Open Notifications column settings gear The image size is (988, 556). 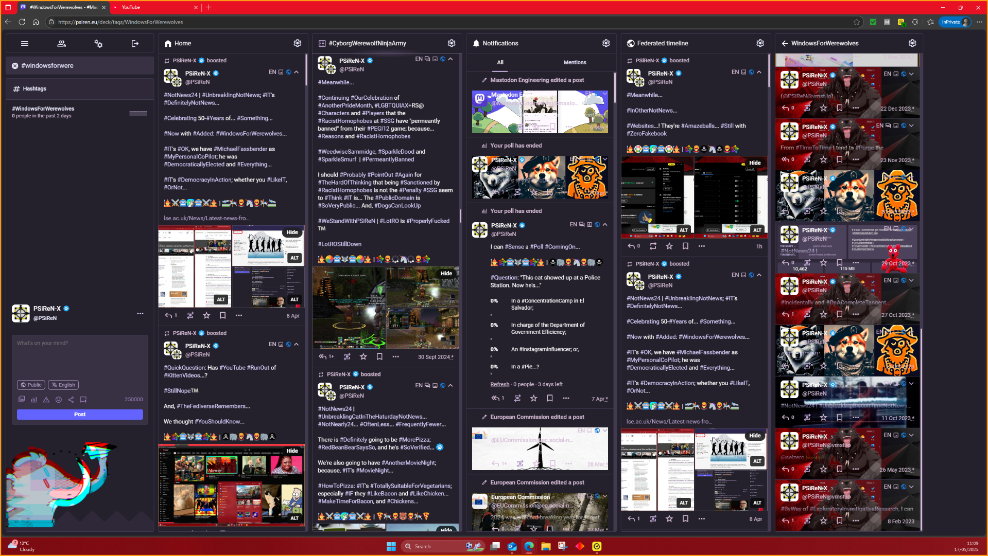pos(606,43)
